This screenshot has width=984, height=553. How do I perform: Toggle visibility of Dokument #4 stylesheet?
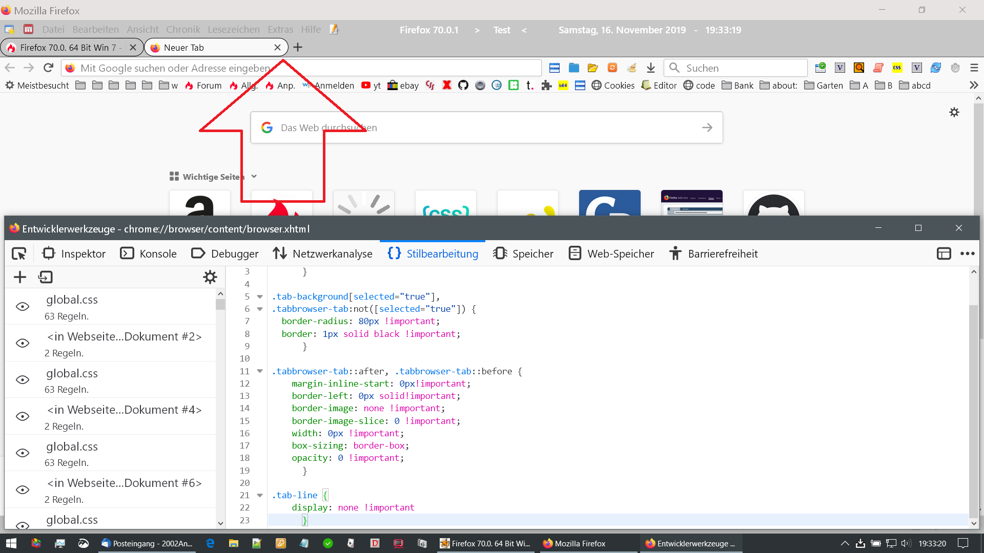23,416
